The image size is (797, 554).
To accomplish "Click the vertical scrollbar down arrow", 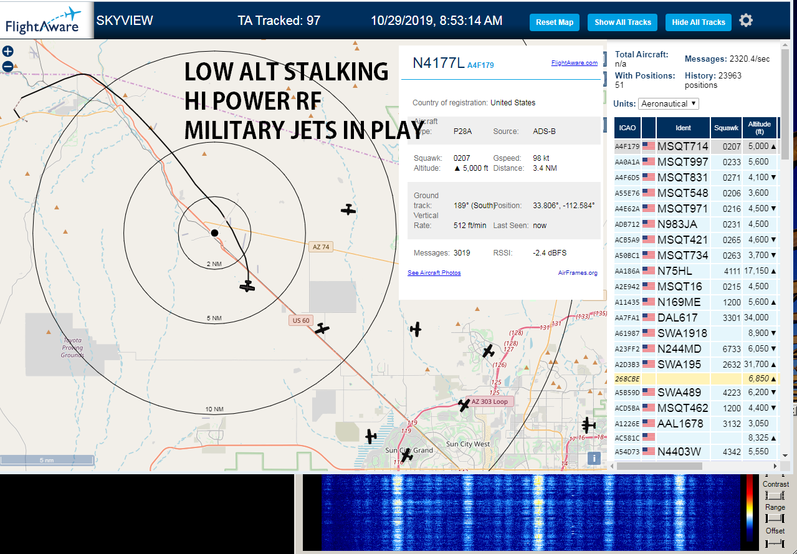I will coord(785,456).
